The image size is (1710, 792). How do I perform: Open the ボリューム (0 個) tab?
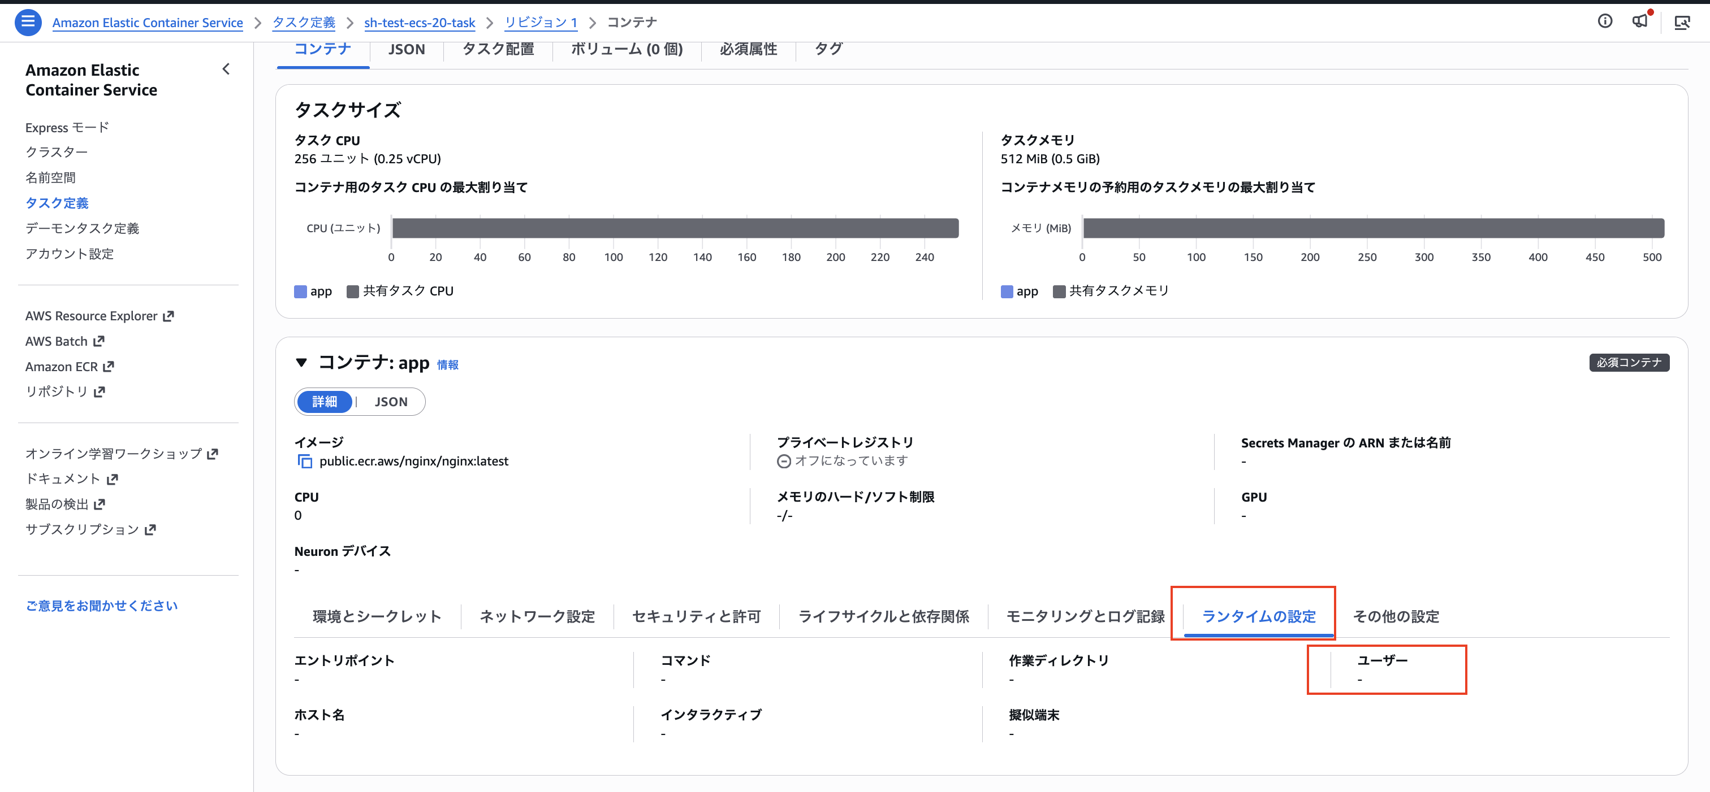627,49
